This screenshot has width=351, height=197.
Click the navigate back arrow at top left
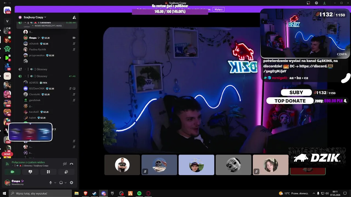point(5,3)
